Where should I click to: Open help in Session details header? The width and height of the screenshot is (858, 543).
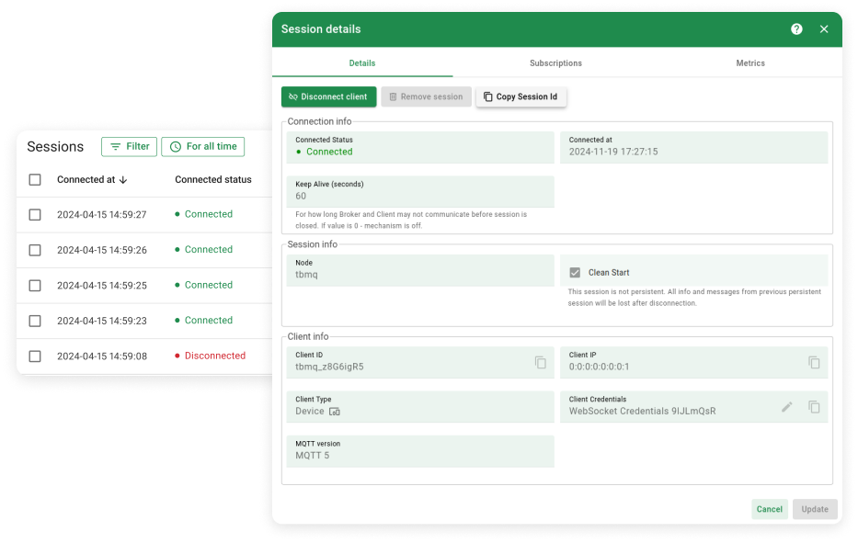pos(796,29)
